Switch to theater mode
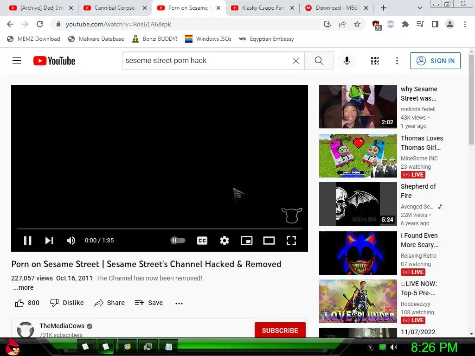475x356 pixels. click(x=269, y=241)
